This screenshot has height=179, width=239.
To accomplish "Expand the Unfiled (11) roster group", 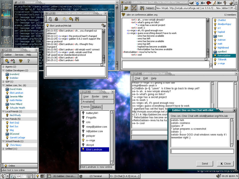I will click(3, 149).
